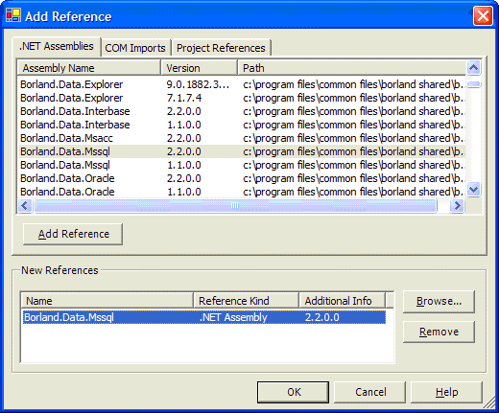This screenshot has height=413, width=499.
Task: Click the Reference Kind column header
Action: 247,301
